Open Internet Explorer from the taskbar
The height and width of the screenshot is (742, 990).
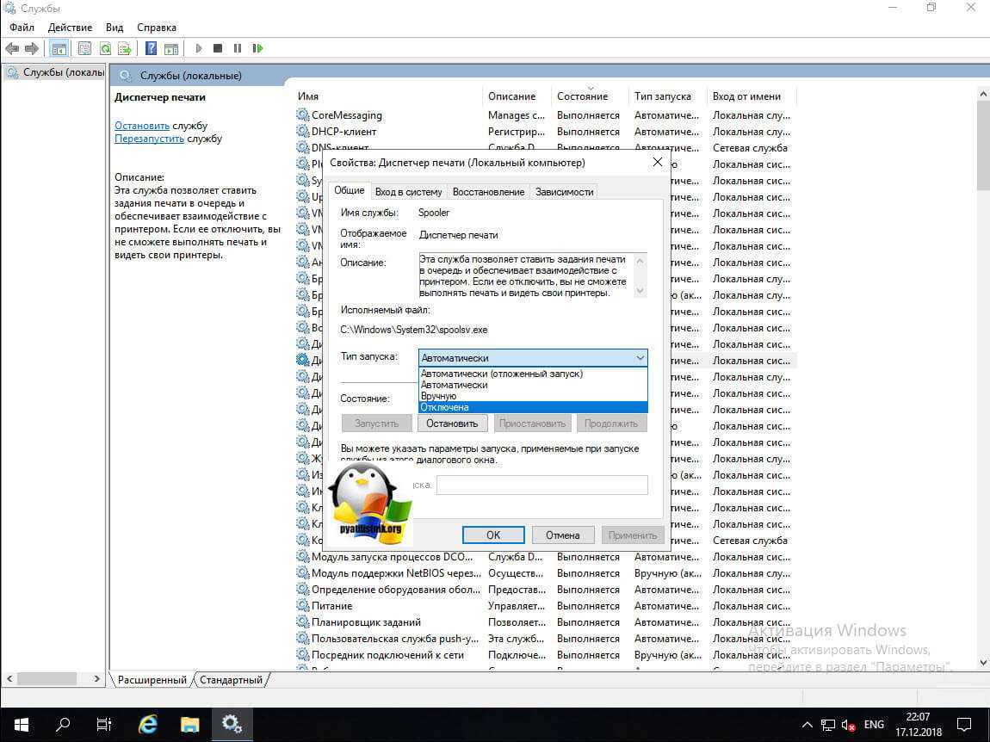tap(148, 724)
